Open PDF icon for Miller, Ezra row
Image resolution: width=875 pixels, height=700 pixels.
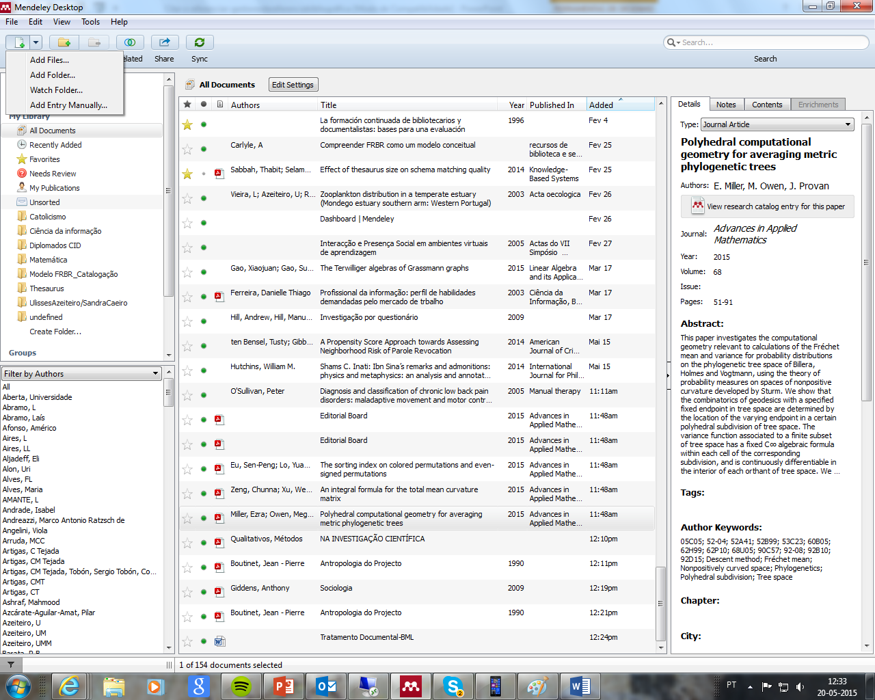tap(219, 518)
